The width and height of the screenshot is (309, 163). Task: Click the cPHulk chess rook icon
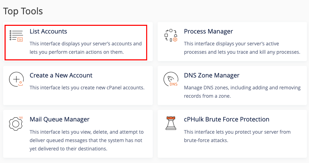(x=171, y=123)
